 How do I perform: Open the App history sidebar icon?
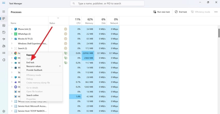click(4, 32)
